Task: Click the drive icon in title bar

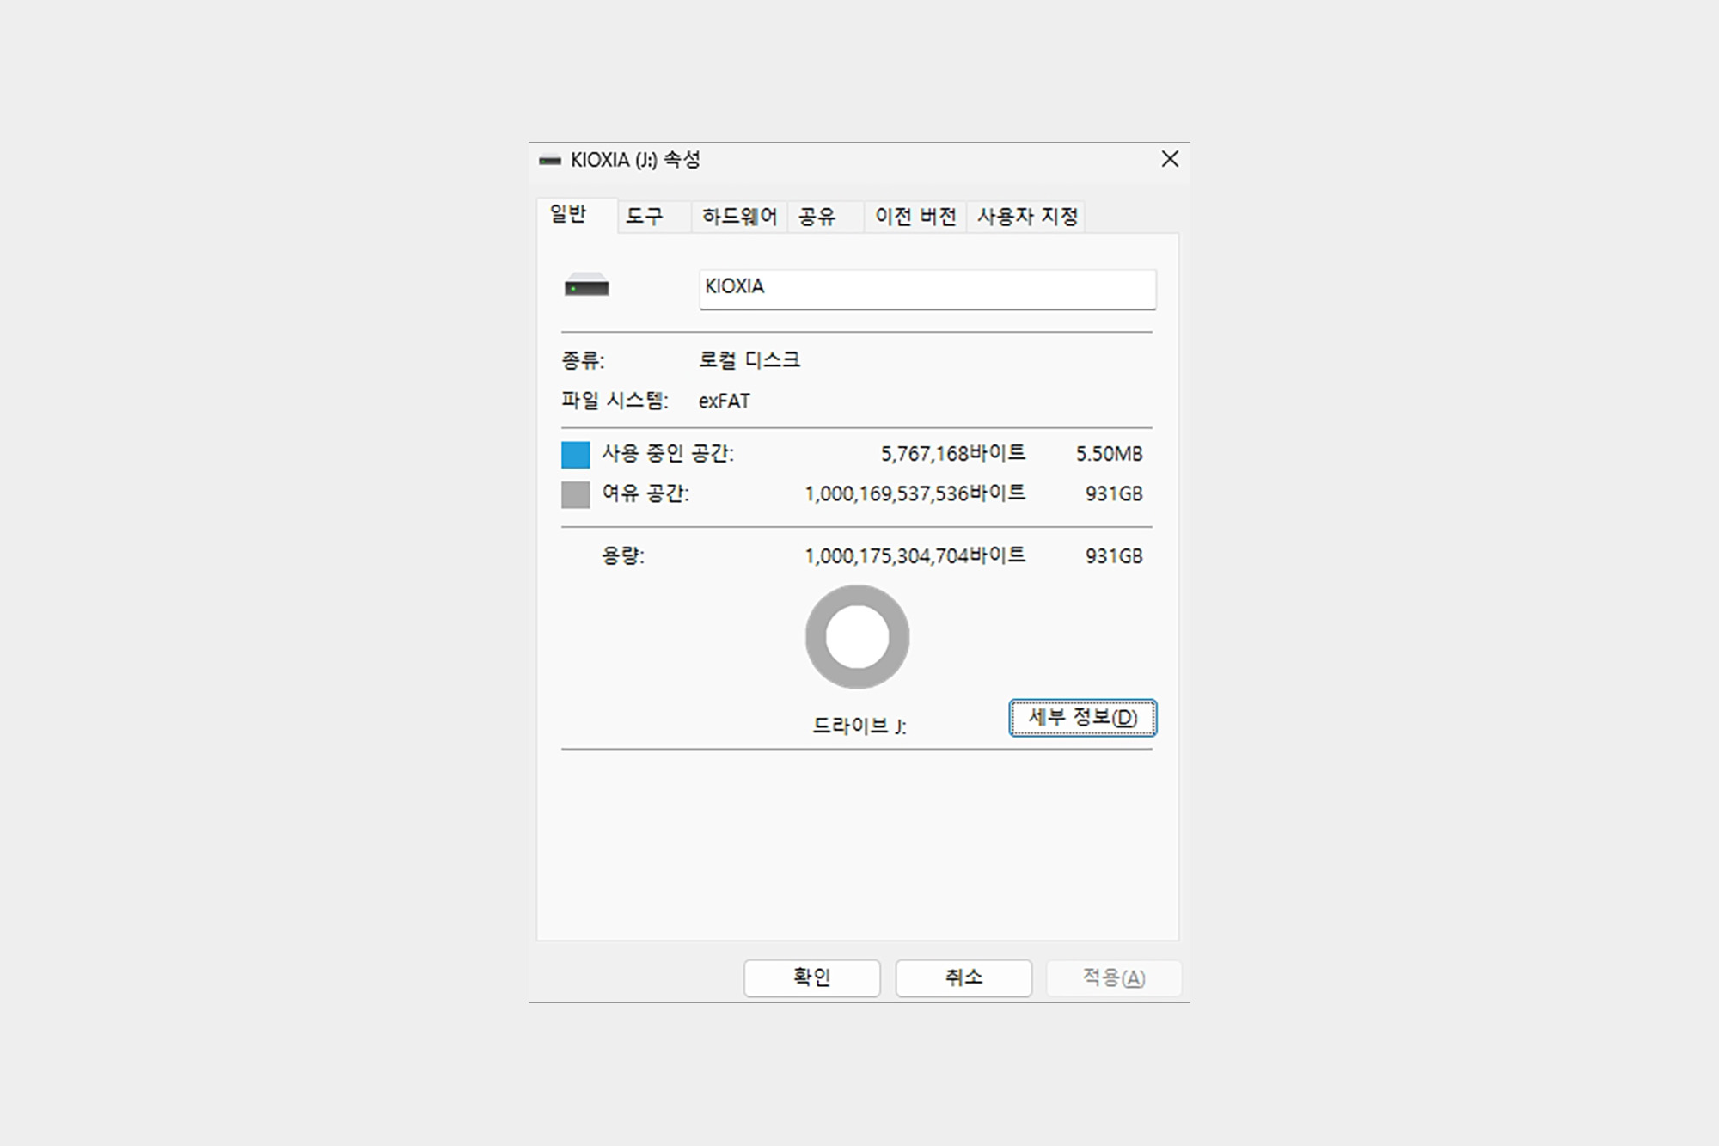Action: (550, 160)
